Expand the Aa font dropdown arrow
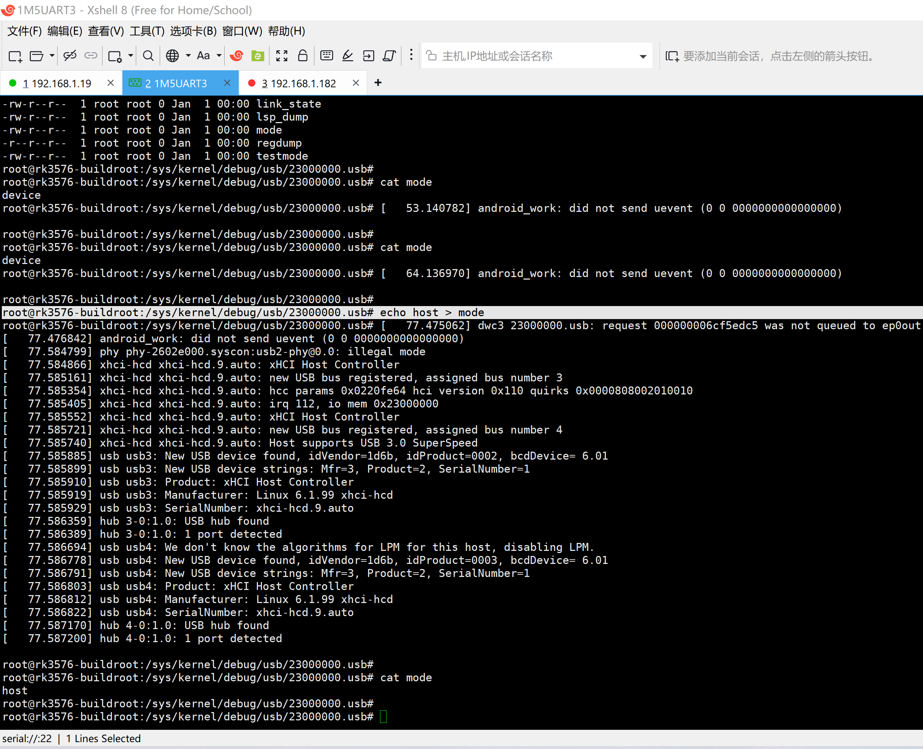This screenshot has width=923, height=749. (x=219, y=56)
